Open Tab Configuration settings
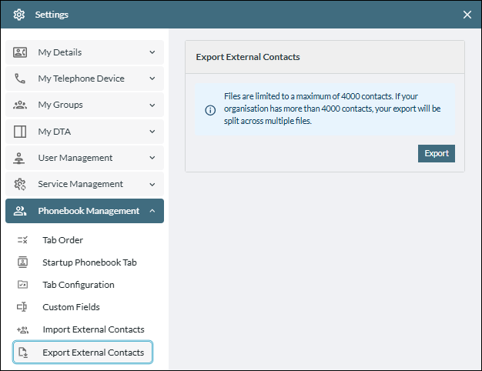 point(78,285)
